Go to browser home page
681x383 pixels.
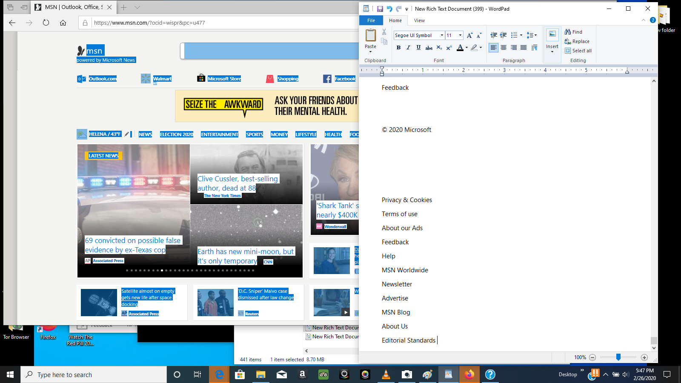63,23
